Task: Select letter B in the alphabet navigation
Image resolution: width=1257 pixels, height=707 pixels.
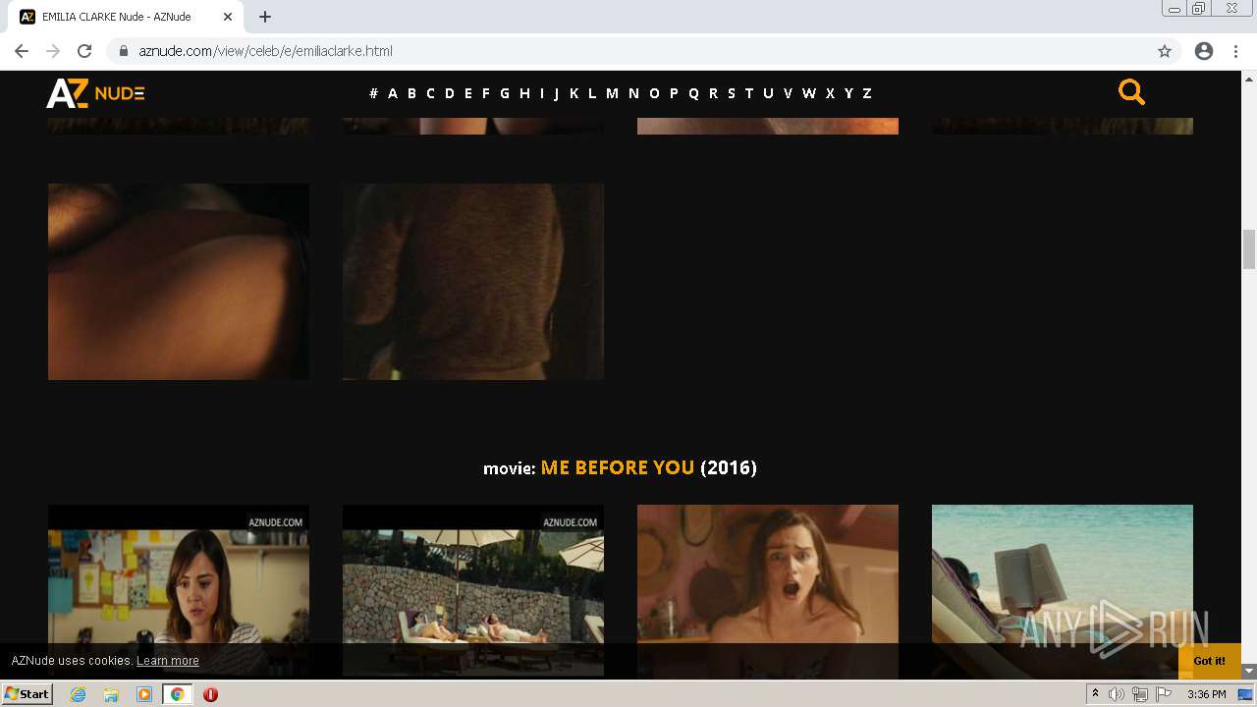Action: (x=411, y=93)
